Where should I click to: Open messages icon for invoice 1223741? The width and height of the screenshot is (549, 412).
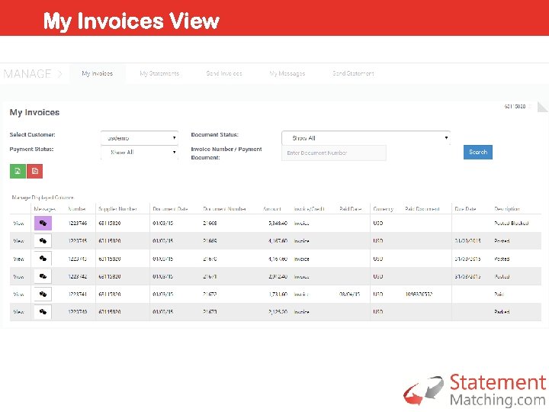43,294
